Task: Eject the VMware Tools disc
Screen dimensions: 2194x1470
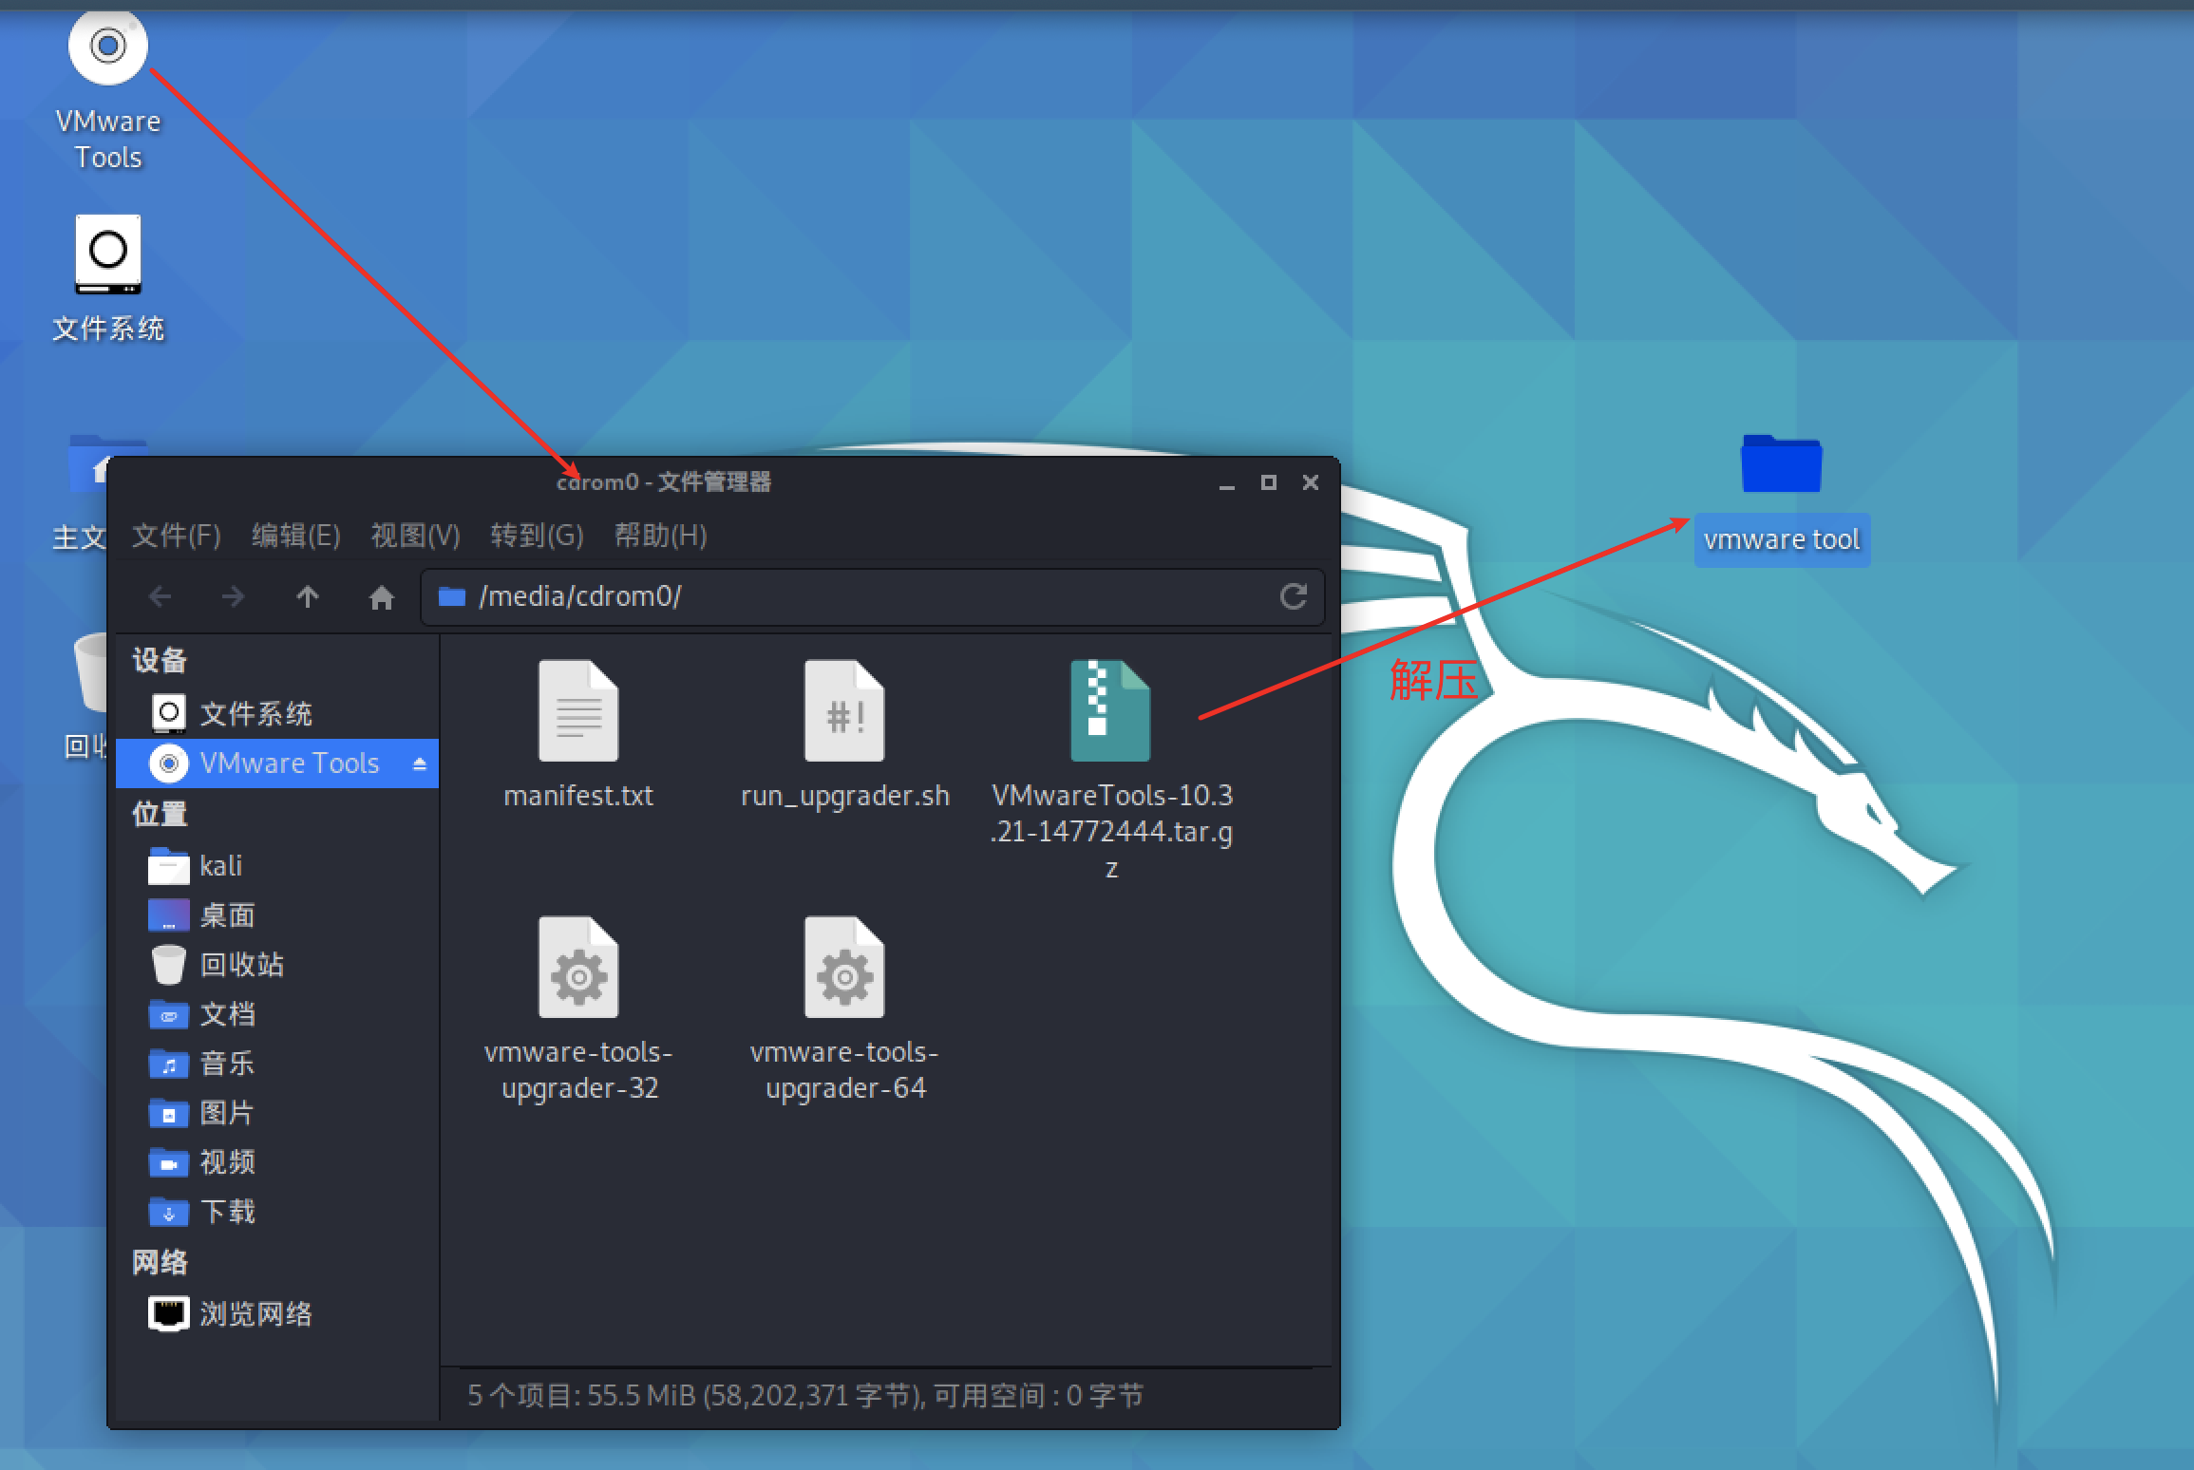Action: pyautogui.click(x=420, y=763)
